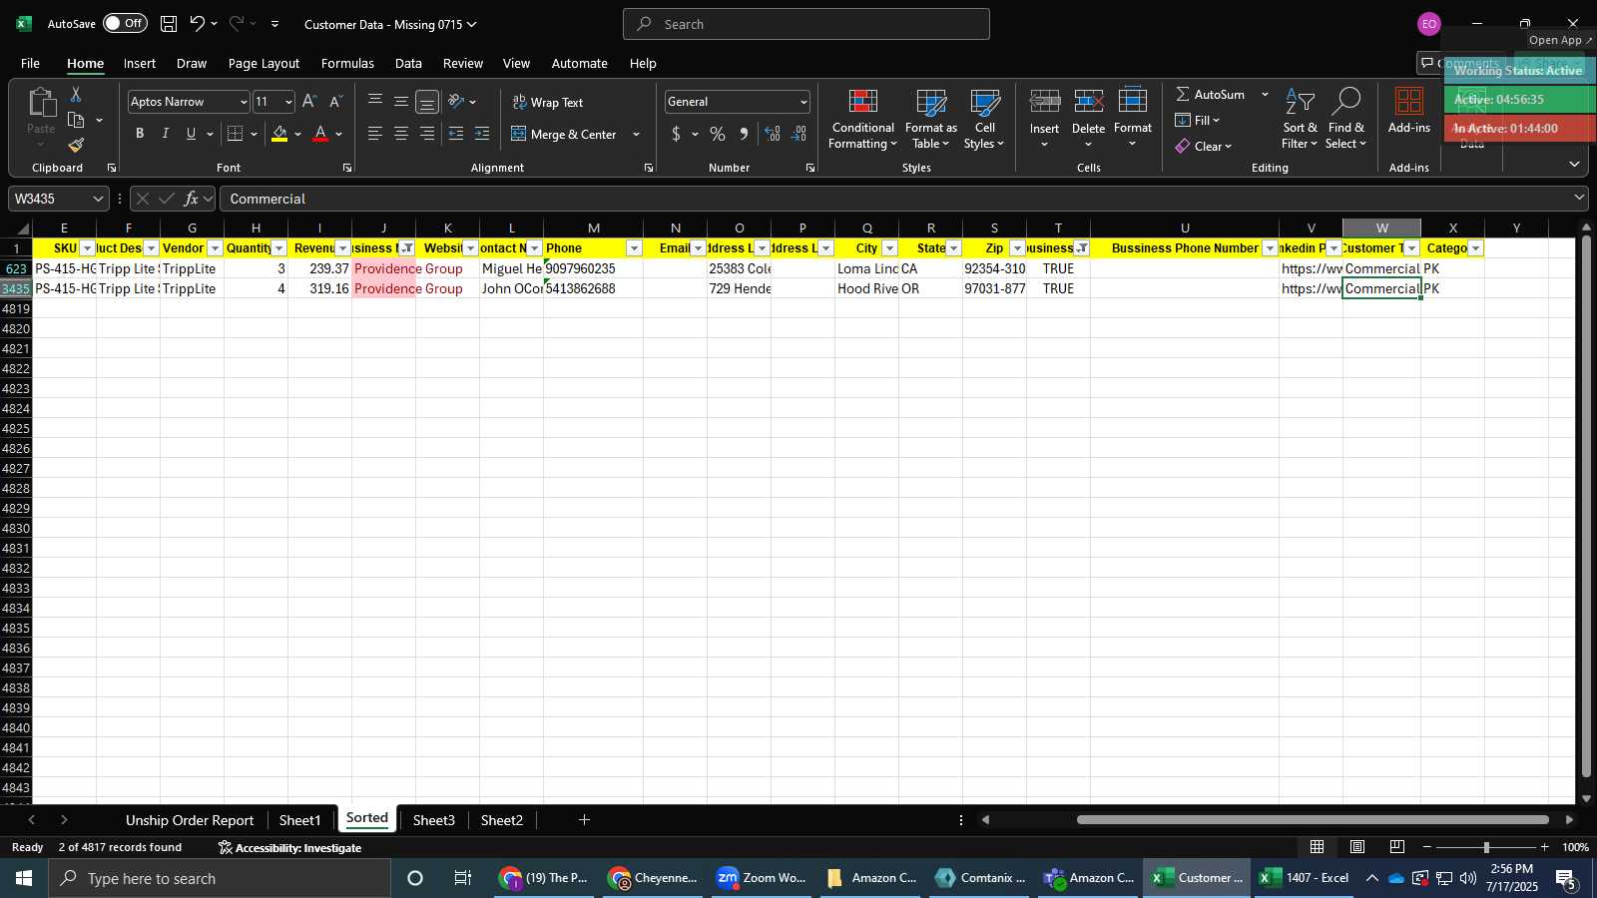The height and width of the screenshot is (898, 1597).
Task: Toggle AutoSave switch
Action: 125,23
